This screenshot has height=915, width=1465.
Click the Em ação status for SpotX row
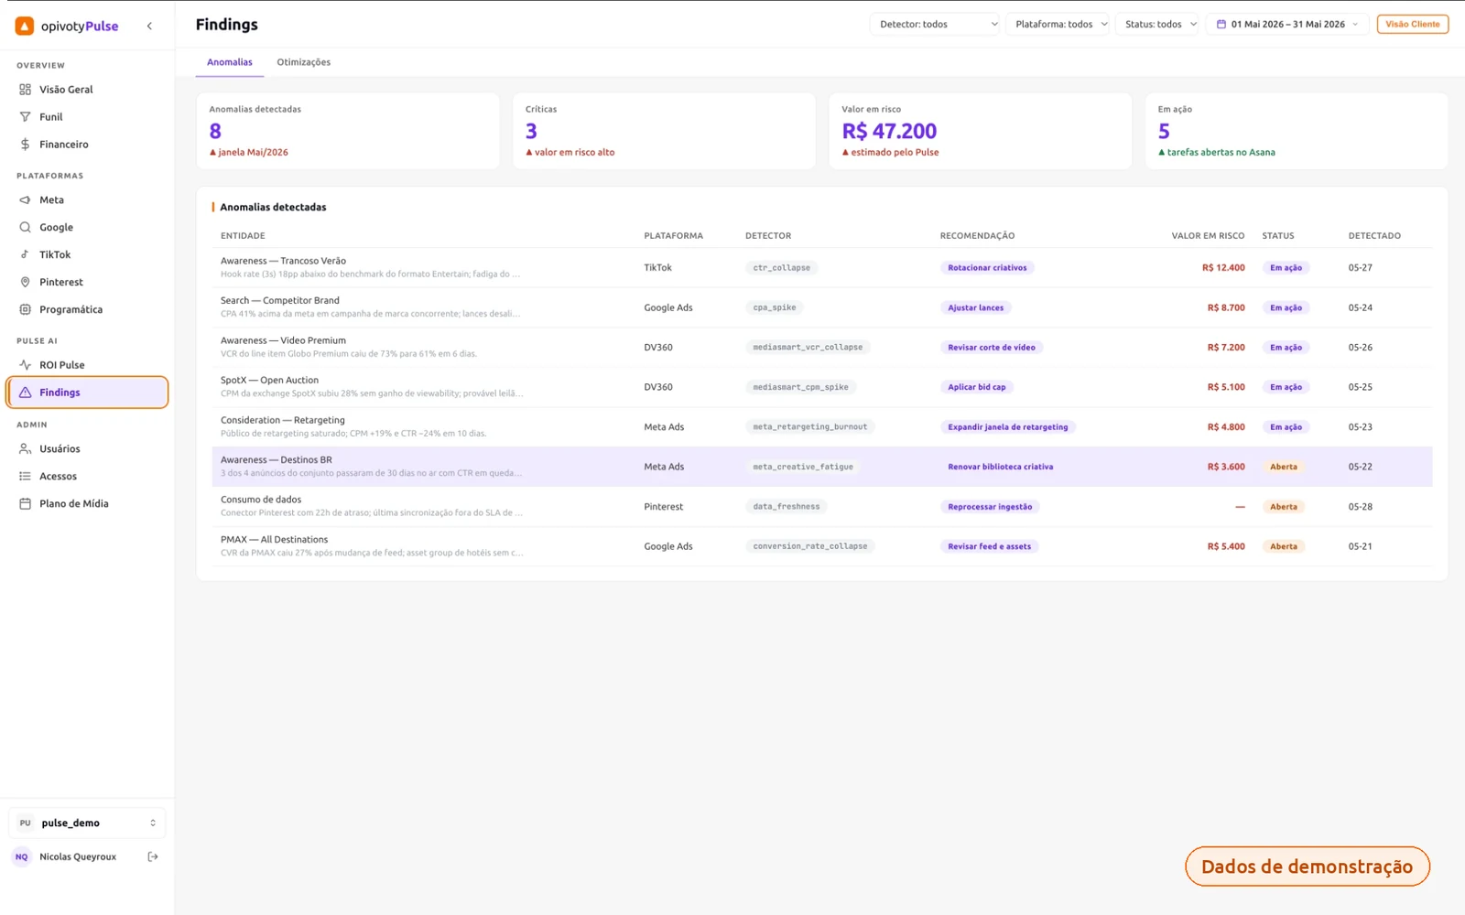(x=1286, y=387)
